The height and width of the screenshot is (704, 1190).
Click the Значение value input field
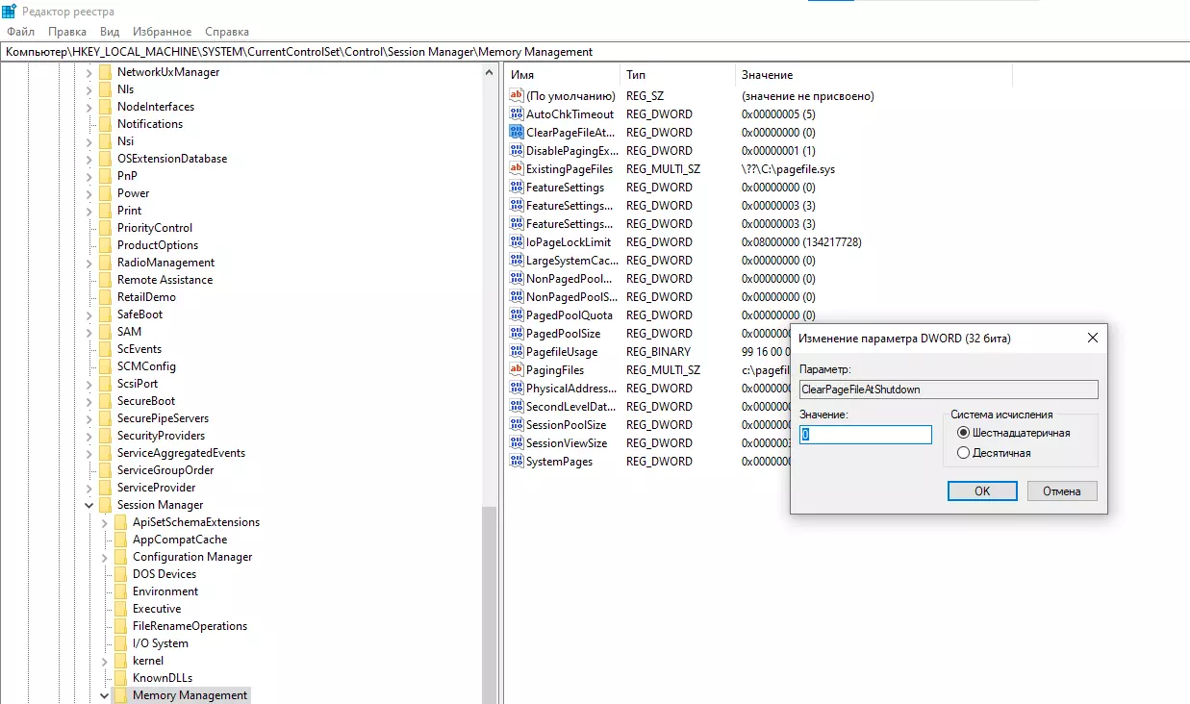pos(866,435)
